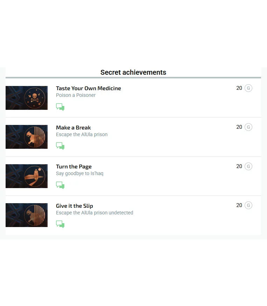
Task: Click the Secret achievements heading
Action: point(133,73)
